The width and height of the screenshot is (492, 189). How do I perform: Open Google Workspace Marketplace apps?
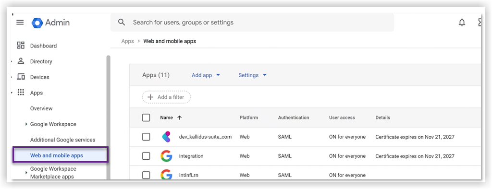click(53, 172)
